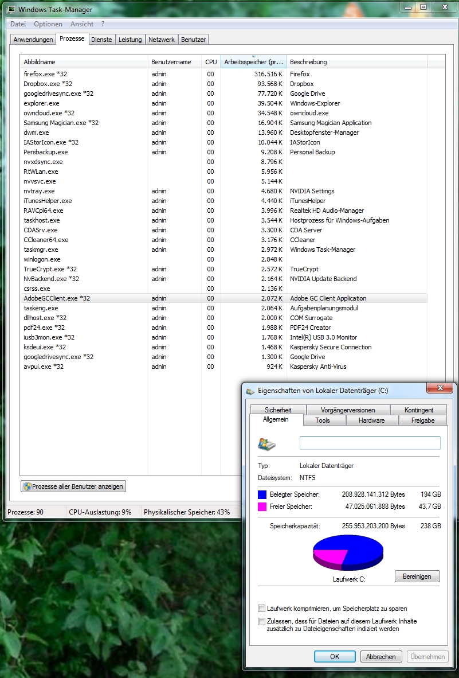Select the nvtray.exe process

pos(223,191)
